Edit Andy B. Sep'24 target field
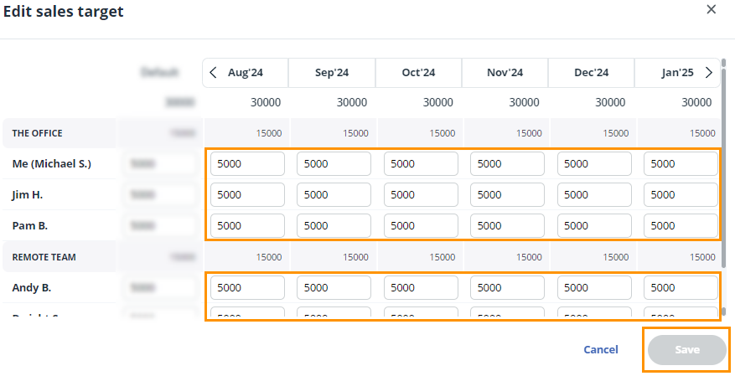This screenshot has height=376, width=735. [x=334, y=287]
